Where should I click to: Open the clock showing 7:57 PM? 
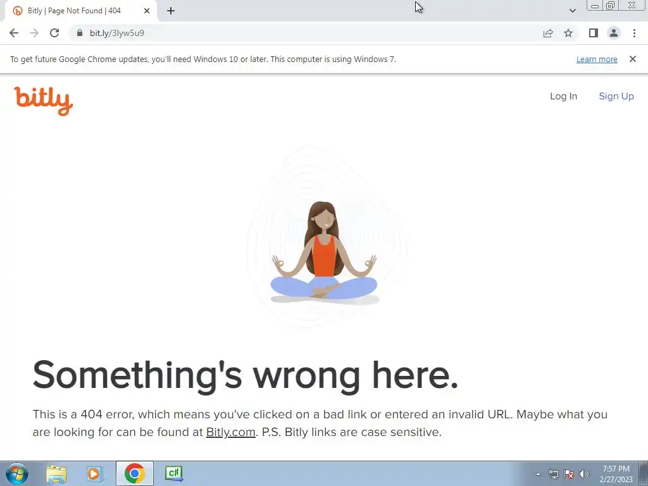[616, 474]
